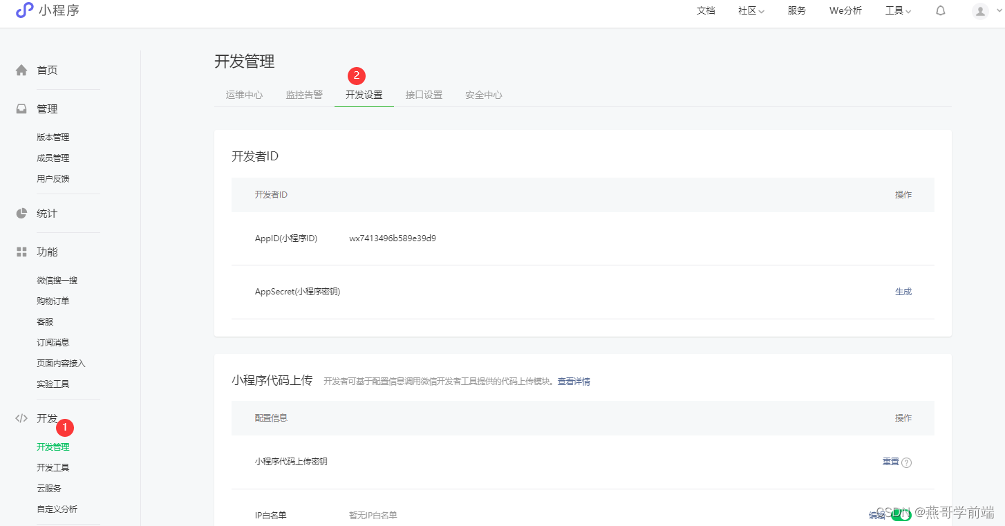
Task: Click the 暂无IP白名单 text
Action: point(373,515)
